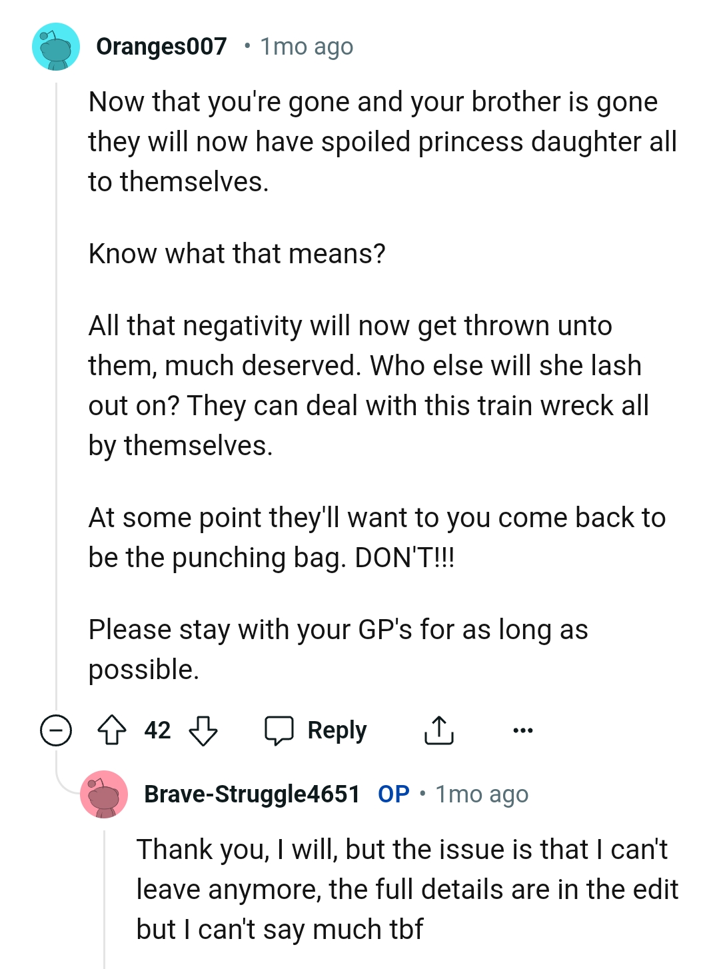
Task: Open the Brave-Struggle4651 username link
Action: pyautogui.click(x=252, y=794)
